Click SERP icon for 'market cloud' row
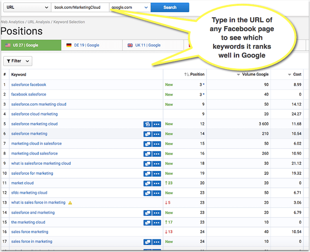310x252 pixels. click(148, 183)
